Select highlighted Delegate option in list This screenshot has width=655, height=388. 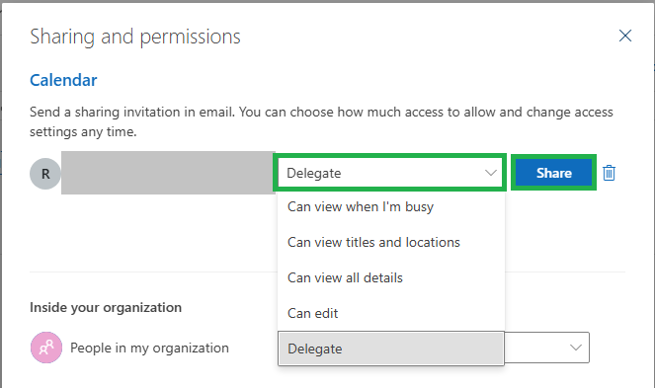[391, 349]
